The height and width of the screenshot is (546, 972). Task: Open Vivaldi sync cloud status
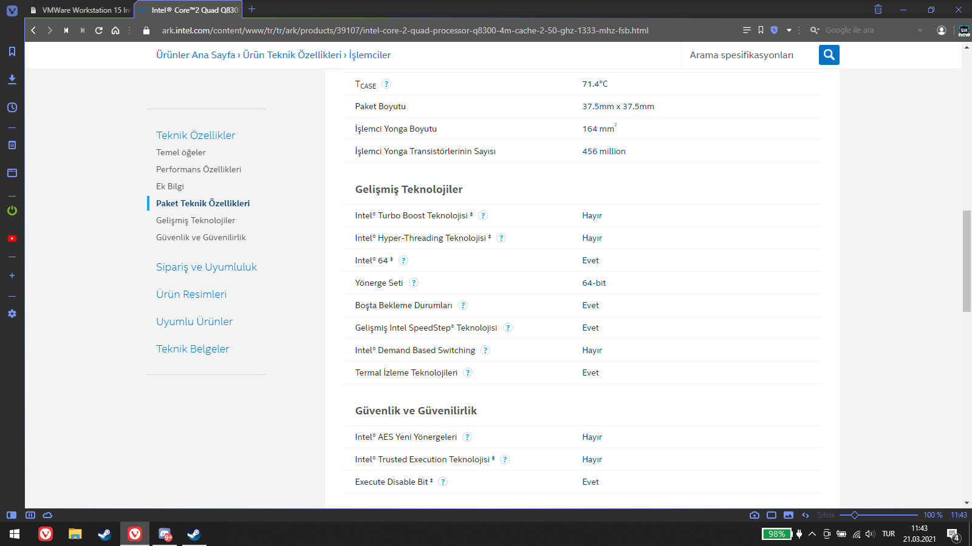pyautogui.click(x=47, y=515)
